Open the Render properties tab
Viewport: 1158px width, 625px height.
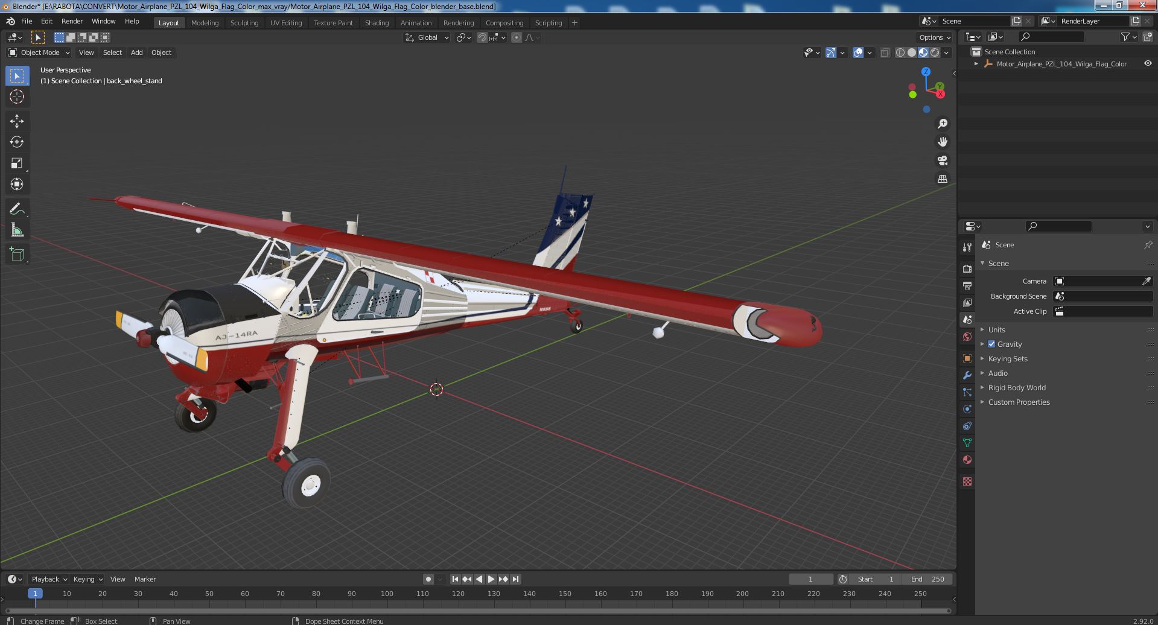(967, 268)
